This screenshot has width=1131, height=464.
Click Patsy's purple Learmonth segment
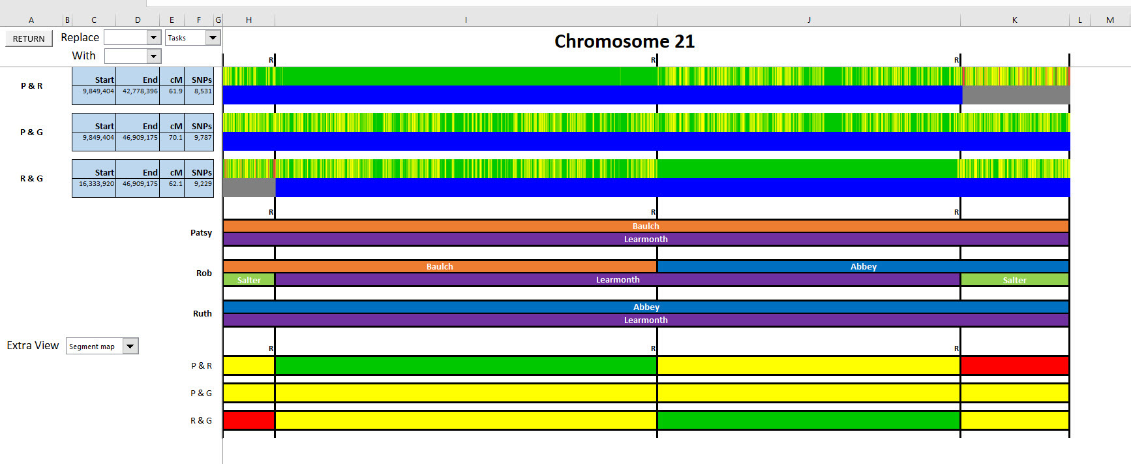646,239
